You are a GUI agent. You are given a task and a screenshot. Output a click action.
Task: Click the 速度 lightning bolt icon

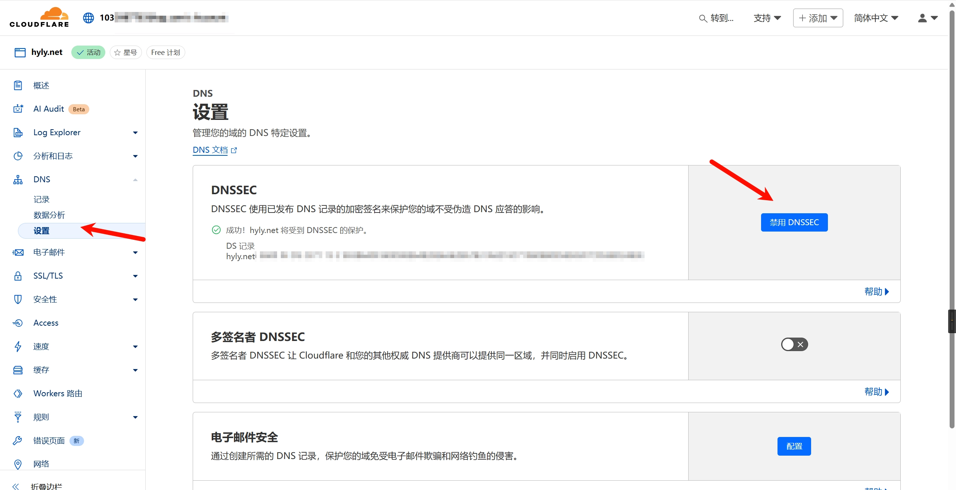click(x=18, y=347)
